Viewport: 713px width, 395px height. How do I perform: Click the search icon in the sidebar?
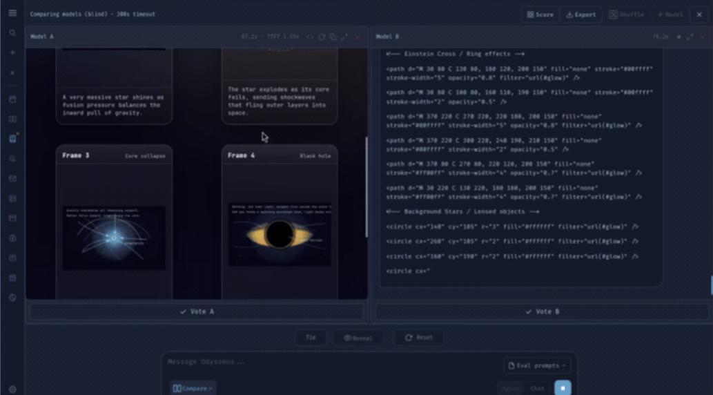click(x=12, y=33)
